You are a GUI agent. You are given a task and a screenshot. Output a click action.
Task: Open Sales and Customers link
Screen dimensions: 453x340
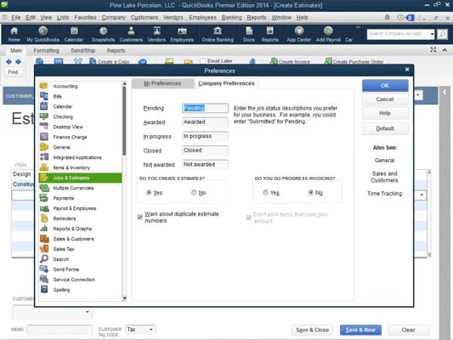click(x=384, y=177)
